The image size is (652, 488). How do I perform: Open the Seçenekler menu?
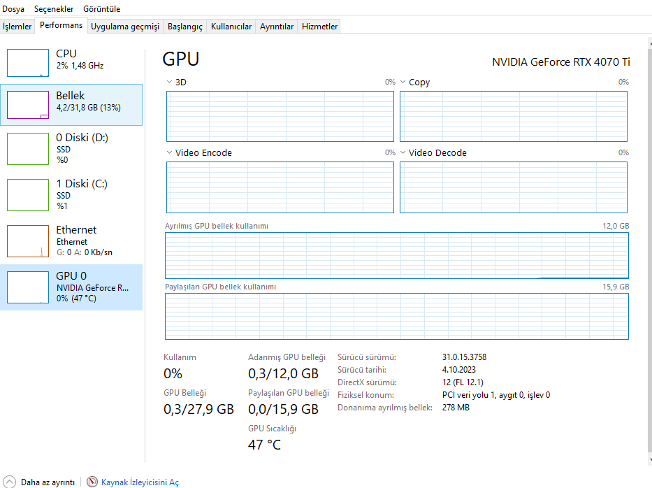coord(54,9)
